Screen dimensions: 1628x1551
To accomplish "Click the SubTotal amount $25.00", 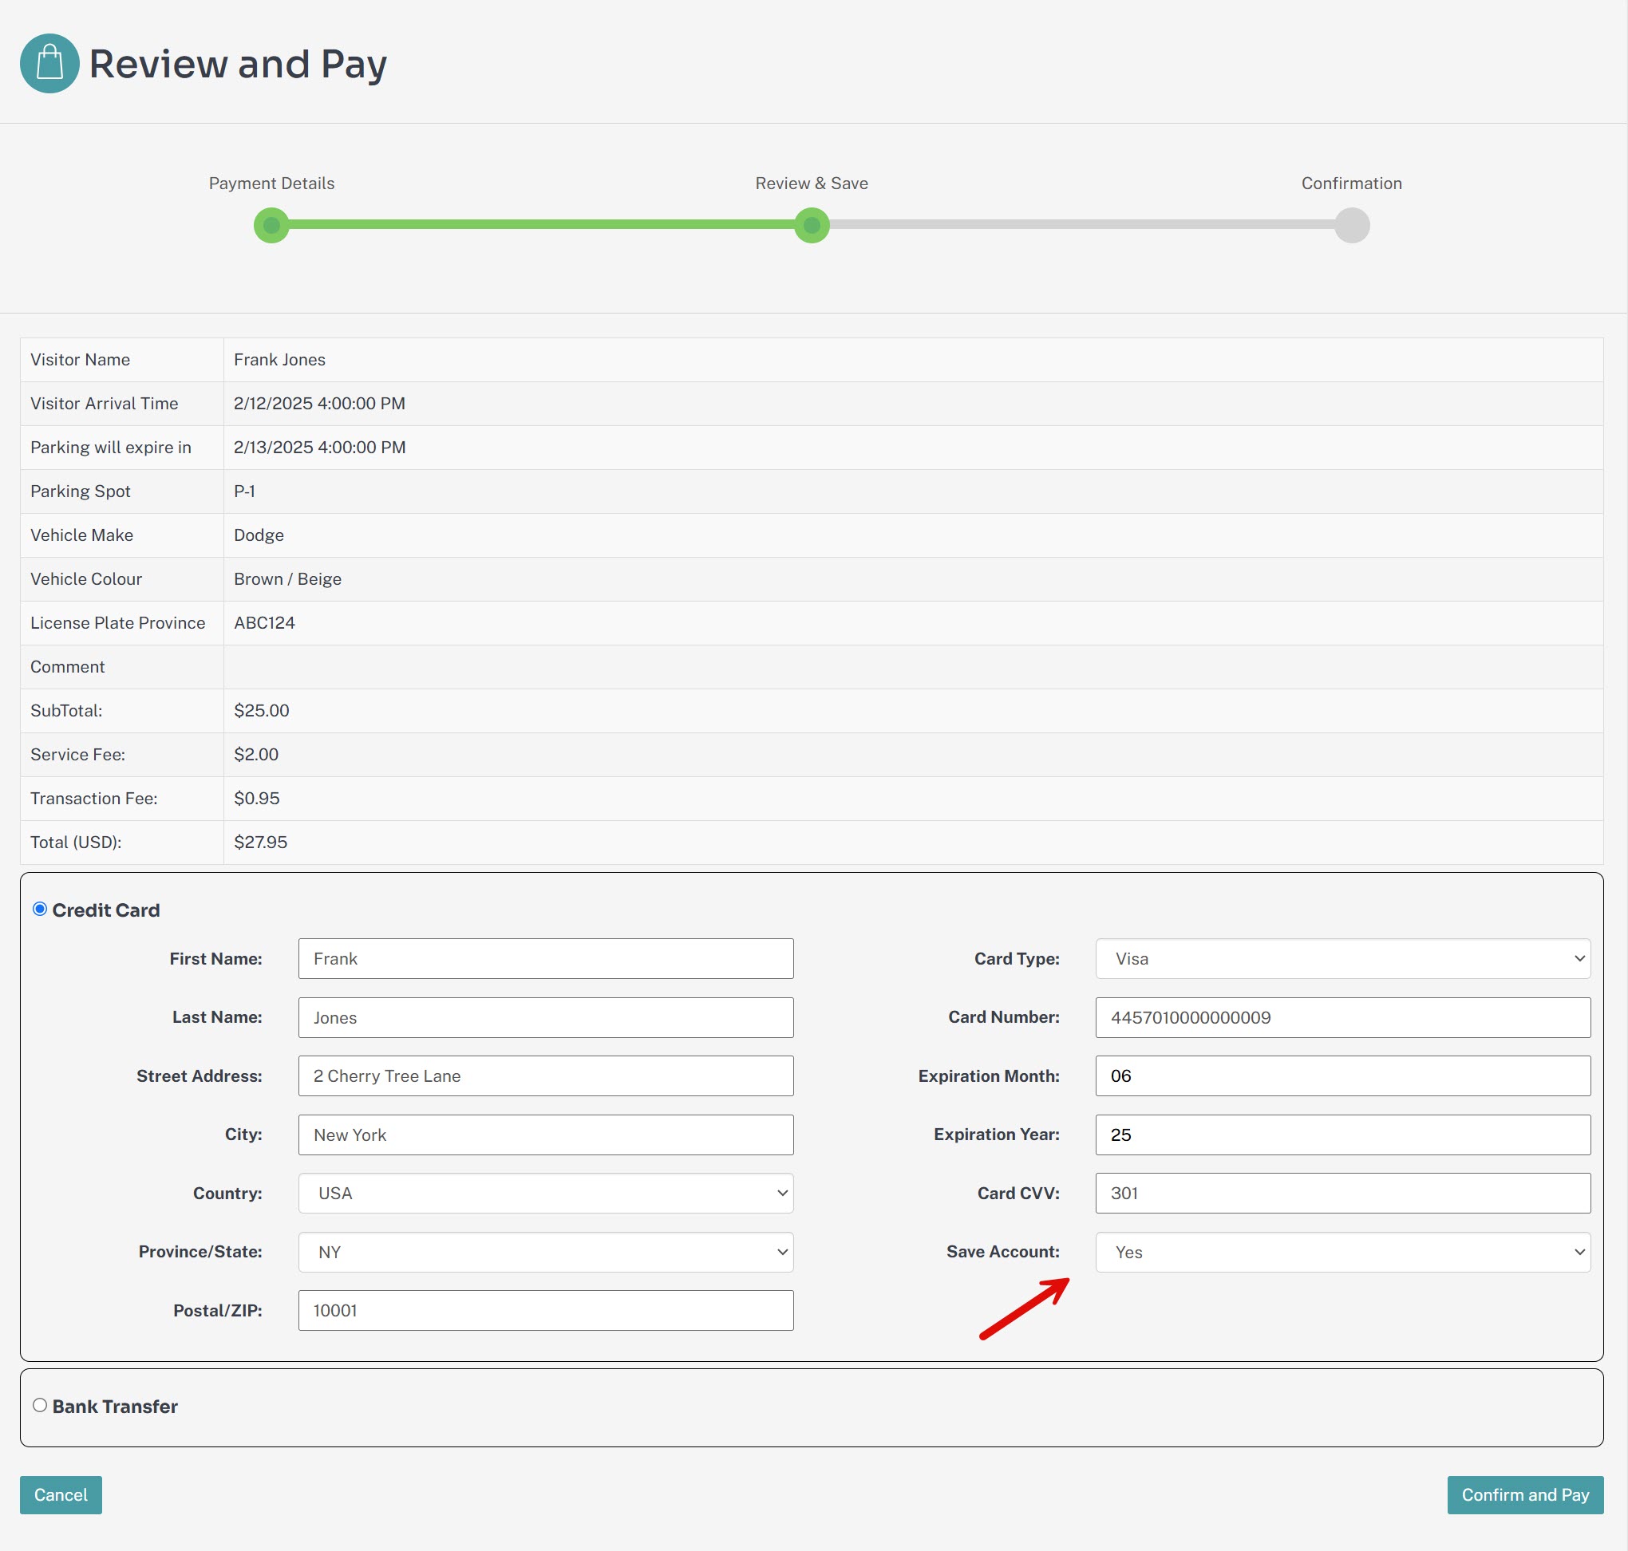I will tap(261, 710).
